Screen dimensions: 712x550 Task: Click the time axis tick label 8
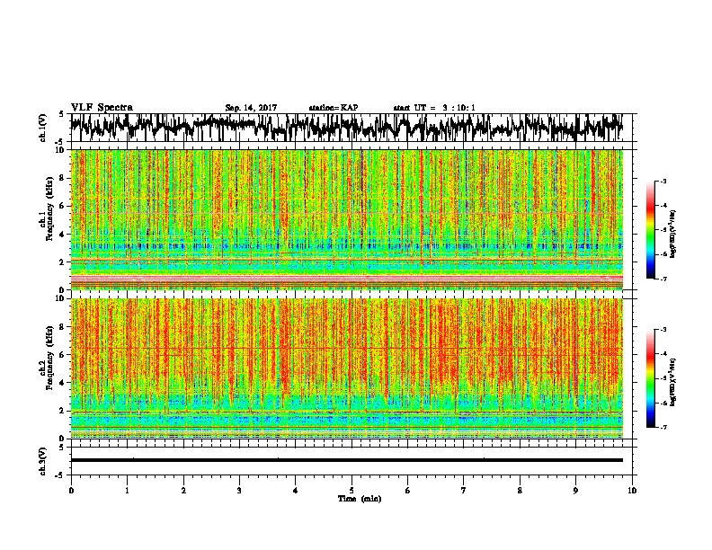pyautogui.click(x=520, y=491)
